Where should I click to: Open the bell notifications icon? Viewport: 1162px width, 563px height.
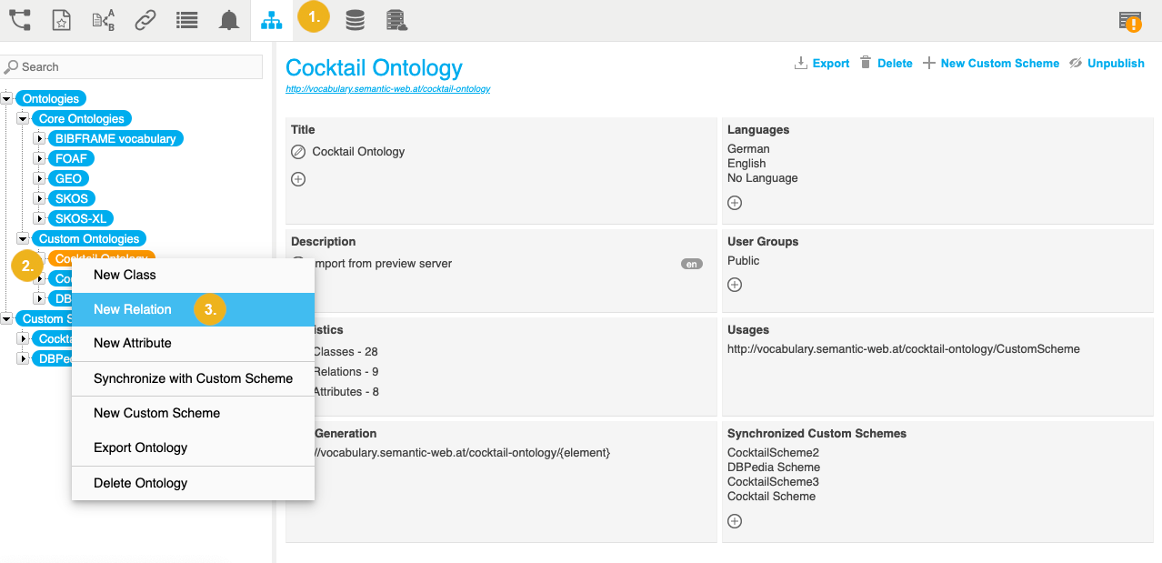[229, 20]
